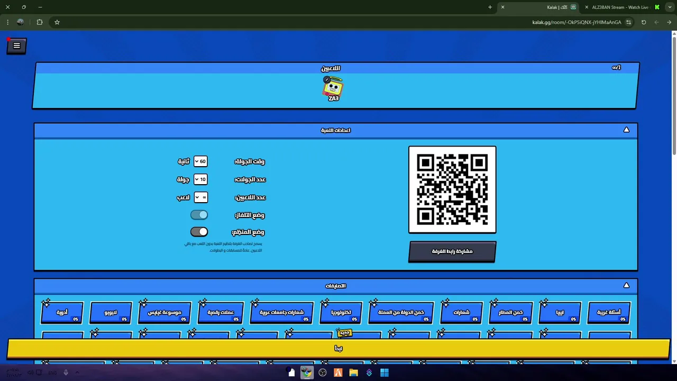The width and height of the screenshot is (677, 381).
Task: Select the عملات رقمية category
Action: [x=221, y=313]
